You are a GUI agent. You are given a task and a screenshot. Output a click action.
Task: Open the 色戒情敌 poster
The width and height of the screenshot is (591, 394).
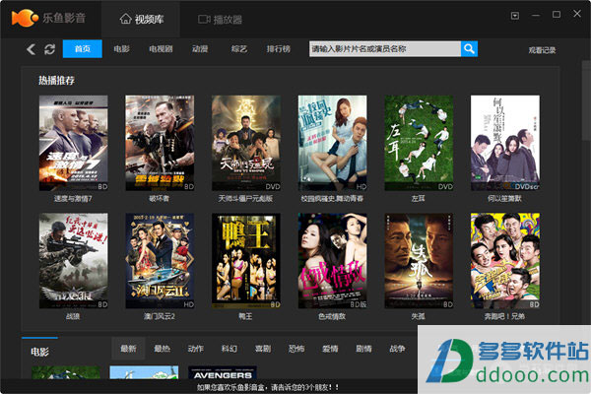(333, 260)
